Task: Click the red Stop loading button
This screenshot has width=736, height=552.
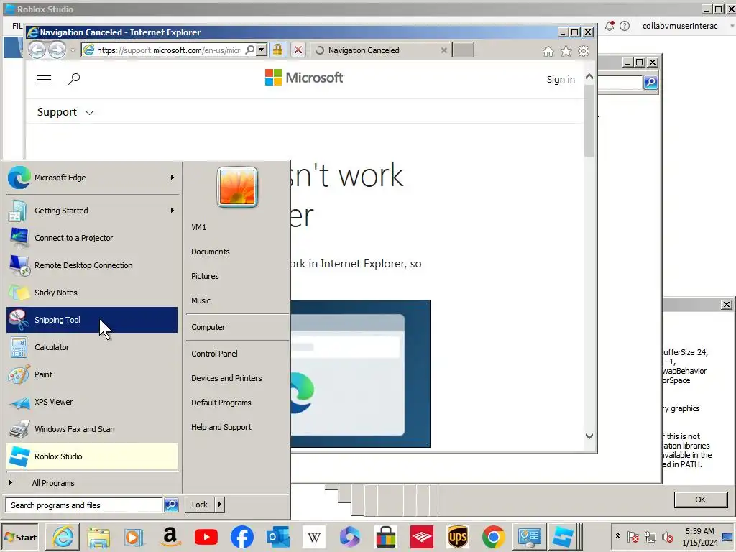Action: tap(298, 50)
